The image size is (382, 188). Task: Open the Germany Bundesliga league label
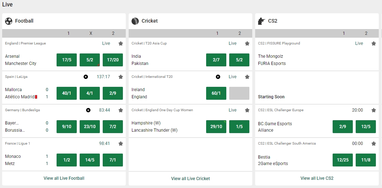click(x=22, y=110)
